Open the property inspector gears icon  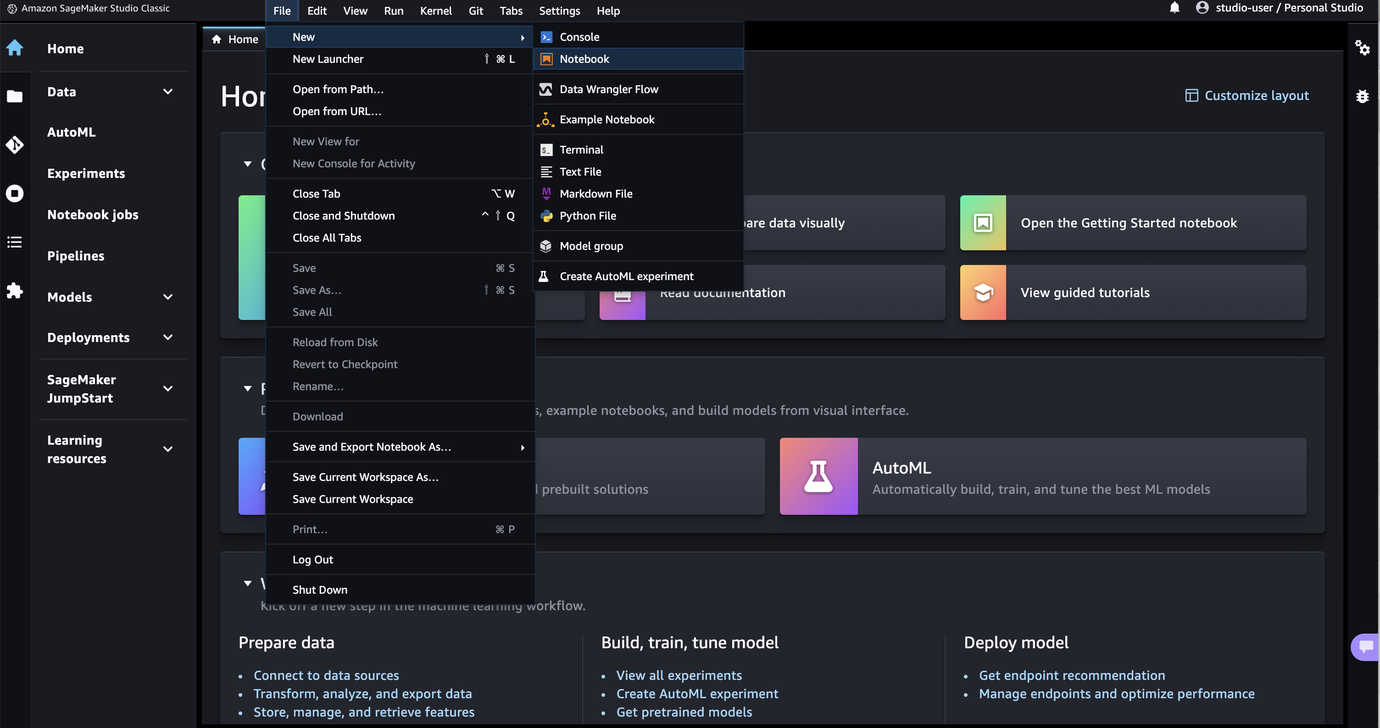pos(1362,48)
